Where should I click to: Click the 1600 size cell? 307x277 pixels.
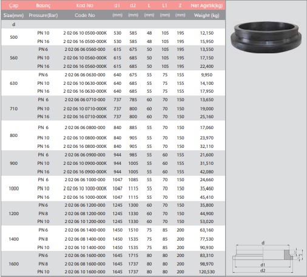[x=14, y=264]
